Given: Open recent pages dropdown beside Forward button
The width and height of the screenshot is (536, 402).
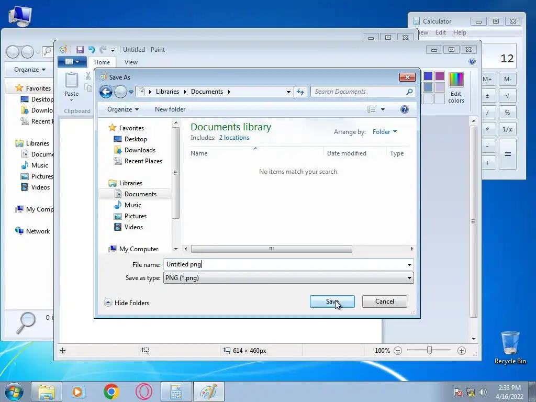Looking at the screenshot, I should [x=131, y=92].
